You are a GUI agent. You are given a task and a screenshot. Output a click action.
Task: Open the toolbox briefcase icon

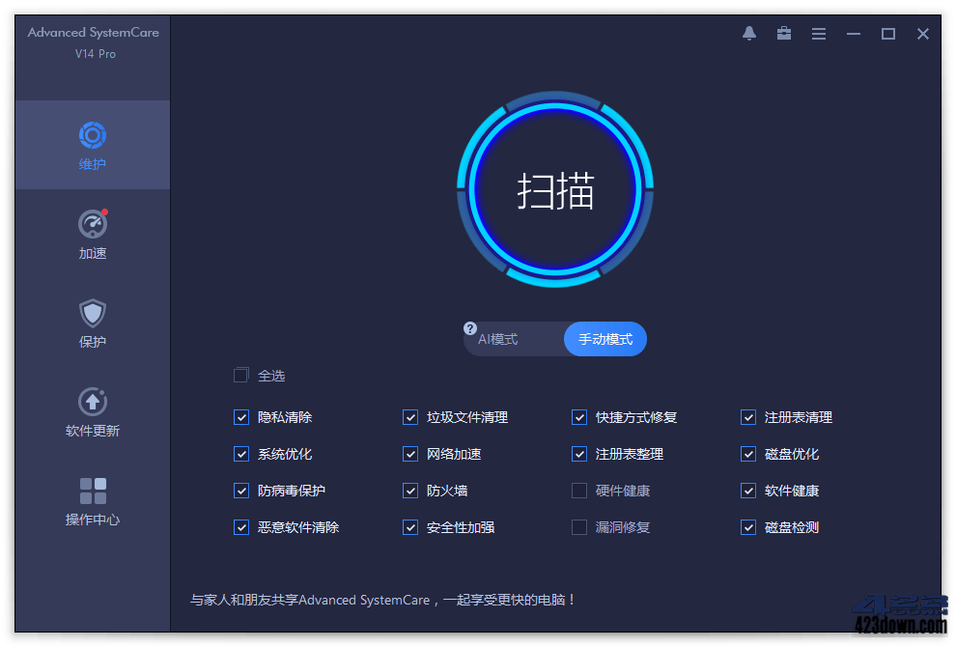pos(784,34)
